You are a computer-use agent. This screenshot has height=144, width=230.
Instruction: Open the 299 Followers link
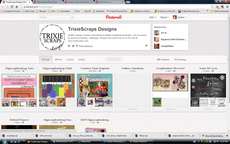point(163,60)
